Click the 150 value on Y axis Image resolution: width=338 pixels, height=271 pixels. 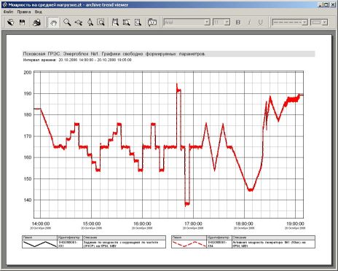pyautogui.click(x=28, y=178)
